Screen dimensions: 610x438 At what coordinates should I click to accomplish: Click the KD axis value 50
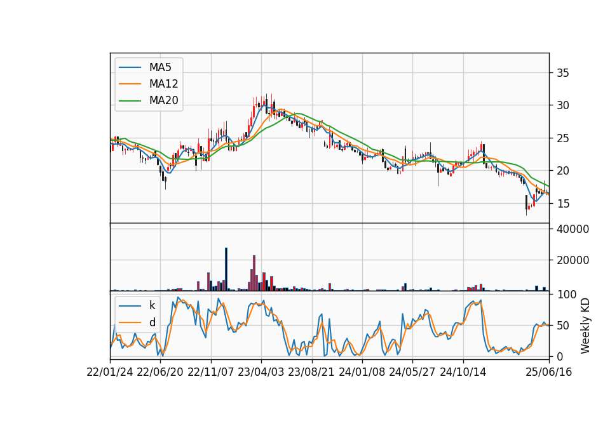click(x=562, y=326)
